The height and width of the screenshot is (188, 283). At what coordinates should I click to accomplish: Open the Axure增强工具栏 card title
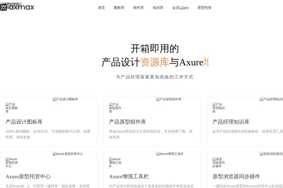pos(129,177)
